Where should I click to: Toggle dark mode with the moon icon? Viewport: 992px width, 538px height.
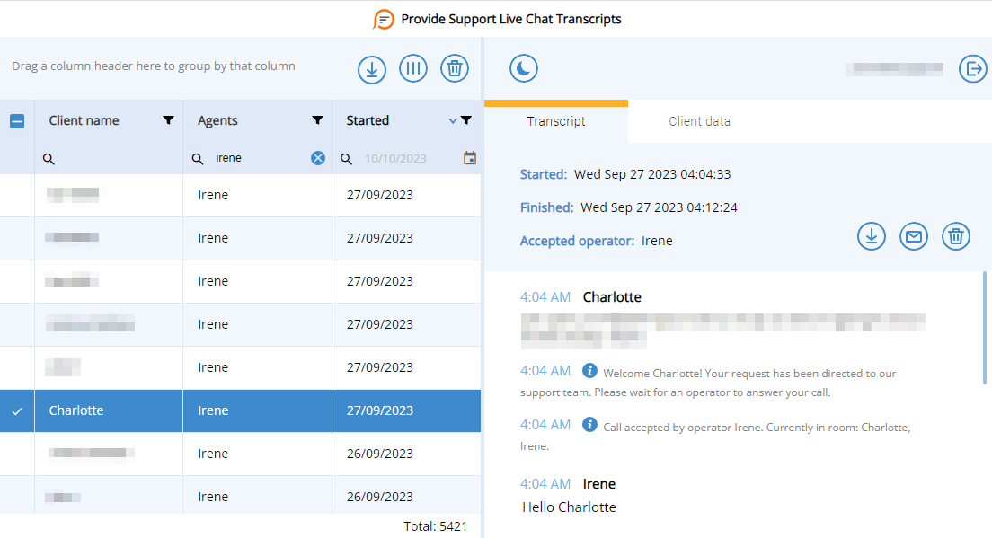524,67
